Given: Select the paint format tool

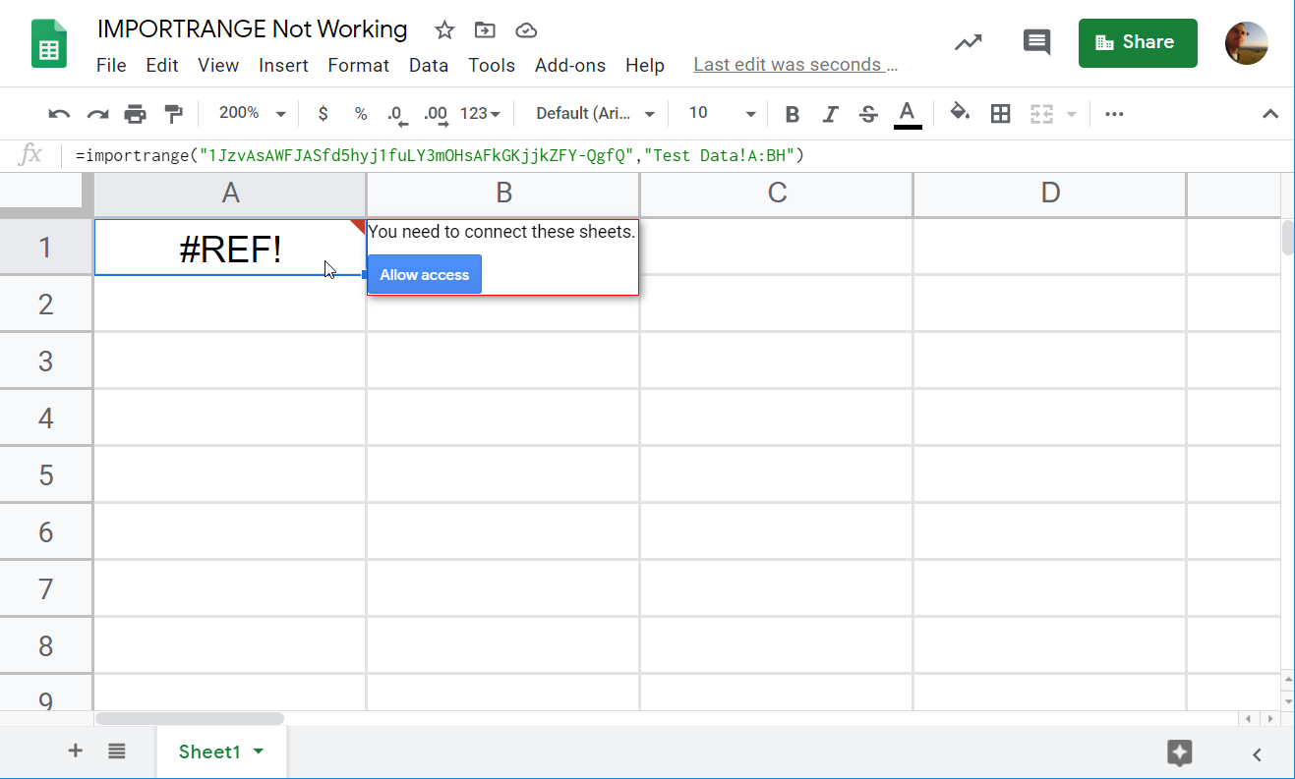Looking at the screenshot, I should point(174,114).
